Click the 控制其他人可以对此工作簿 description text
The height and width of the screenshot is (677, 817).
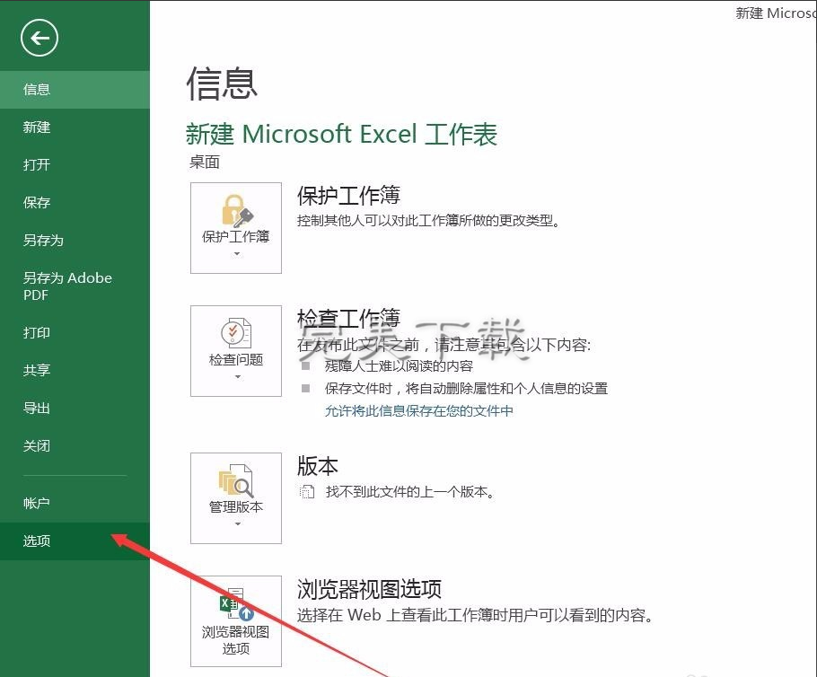coord(429,221)
